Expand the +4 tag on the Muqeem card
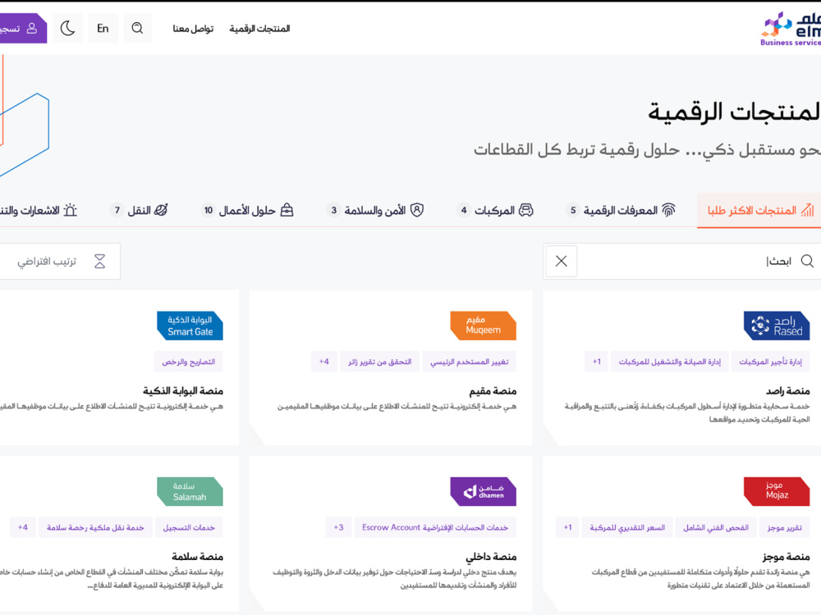The image size is (821, 615). click(324, 362)
